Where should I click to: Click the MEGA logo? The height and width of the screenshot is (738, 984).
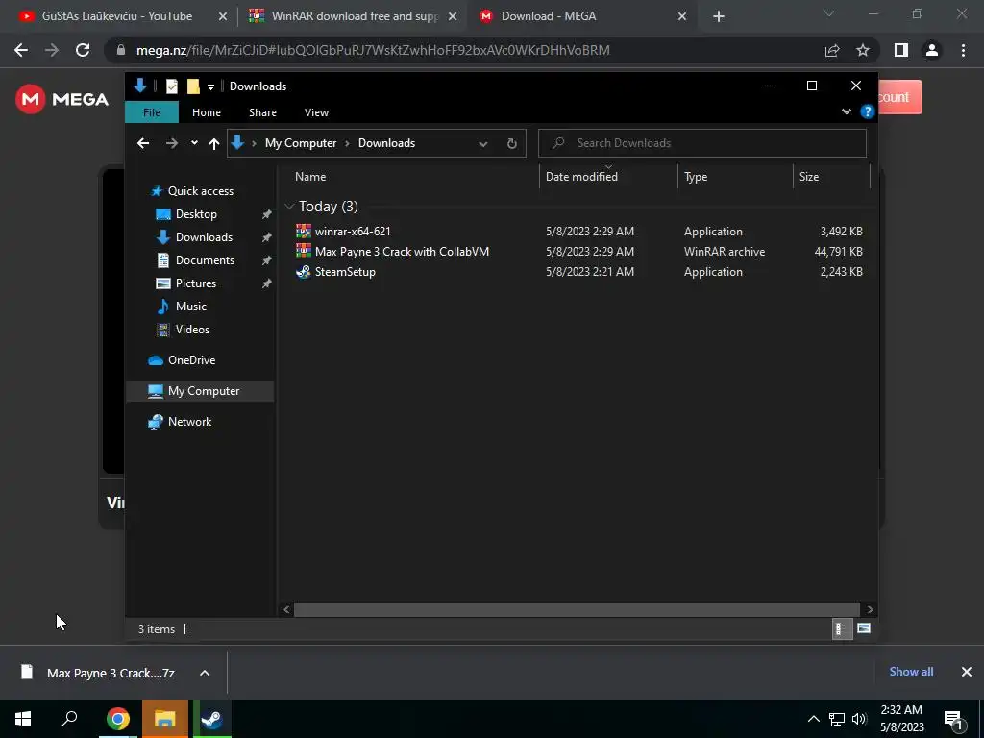[x=62, y=99]
